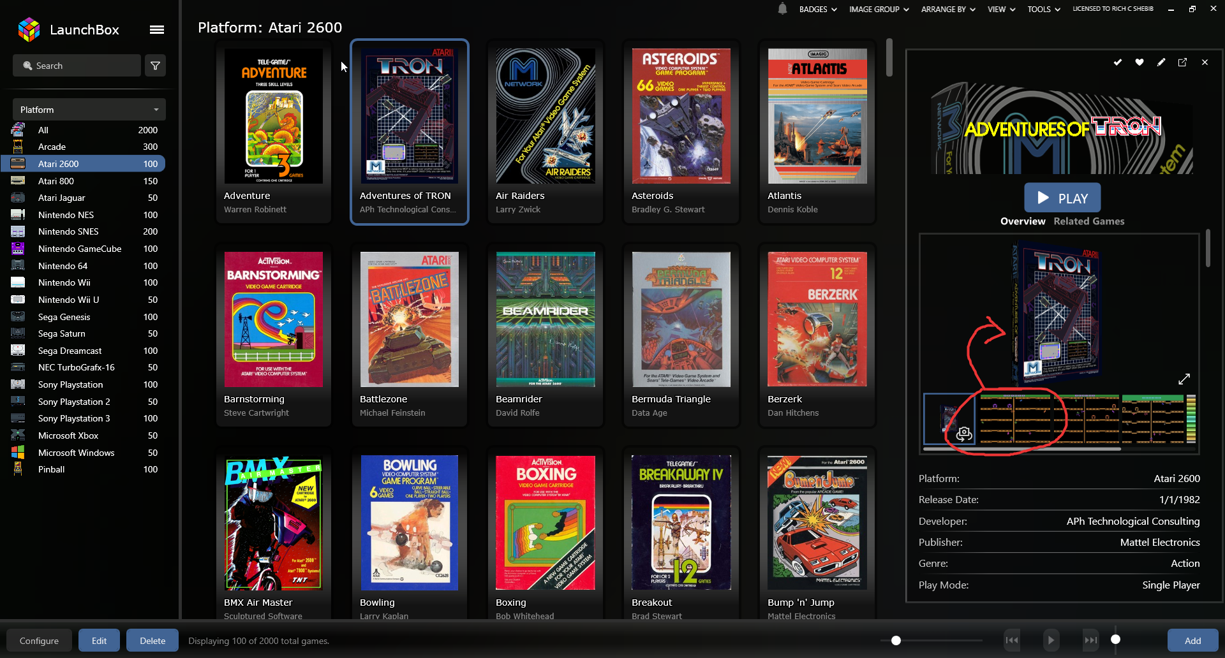Expand the box art to fullscreen
1225x658 pixels.
1184,379
